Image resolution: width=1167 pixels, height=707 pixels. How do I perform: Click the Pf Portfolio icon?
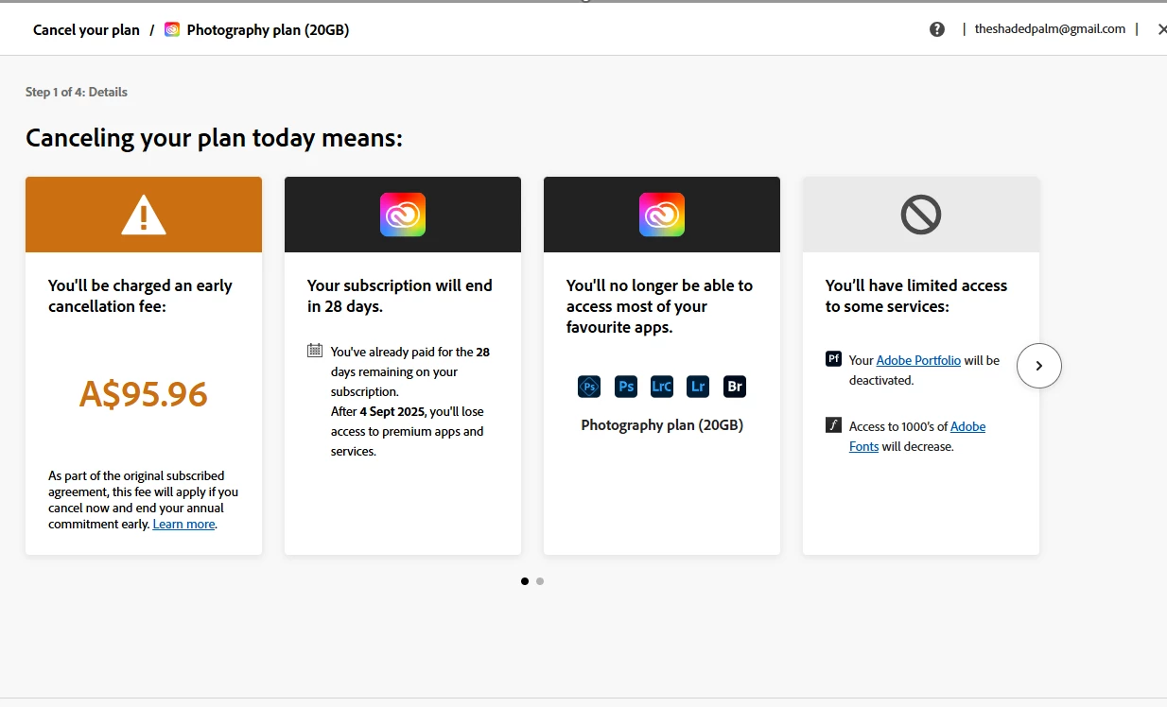pyautogui.click(x=833, y=359)
